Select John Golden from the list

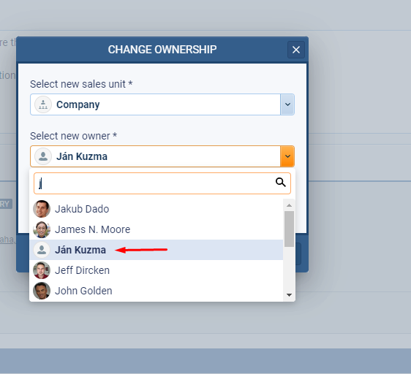157,291
